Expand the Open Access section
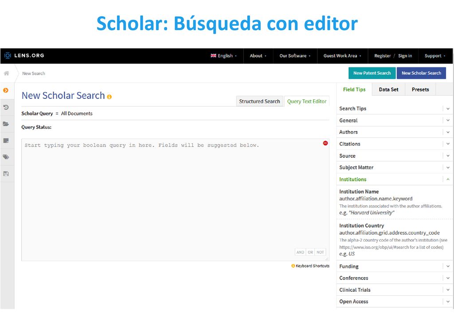The image size is (454, 321). tap(394, 301)
